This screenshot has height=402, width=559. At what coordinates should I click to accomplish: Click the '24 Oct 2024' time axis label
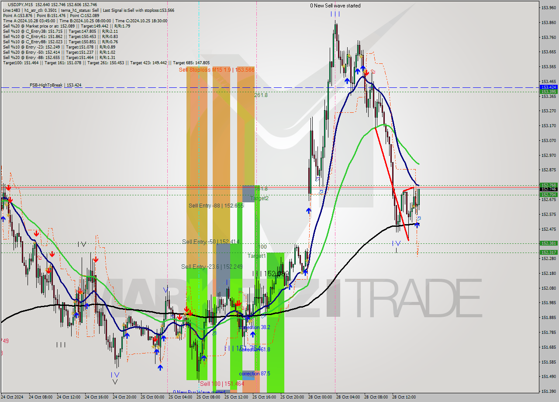[13, 397]
